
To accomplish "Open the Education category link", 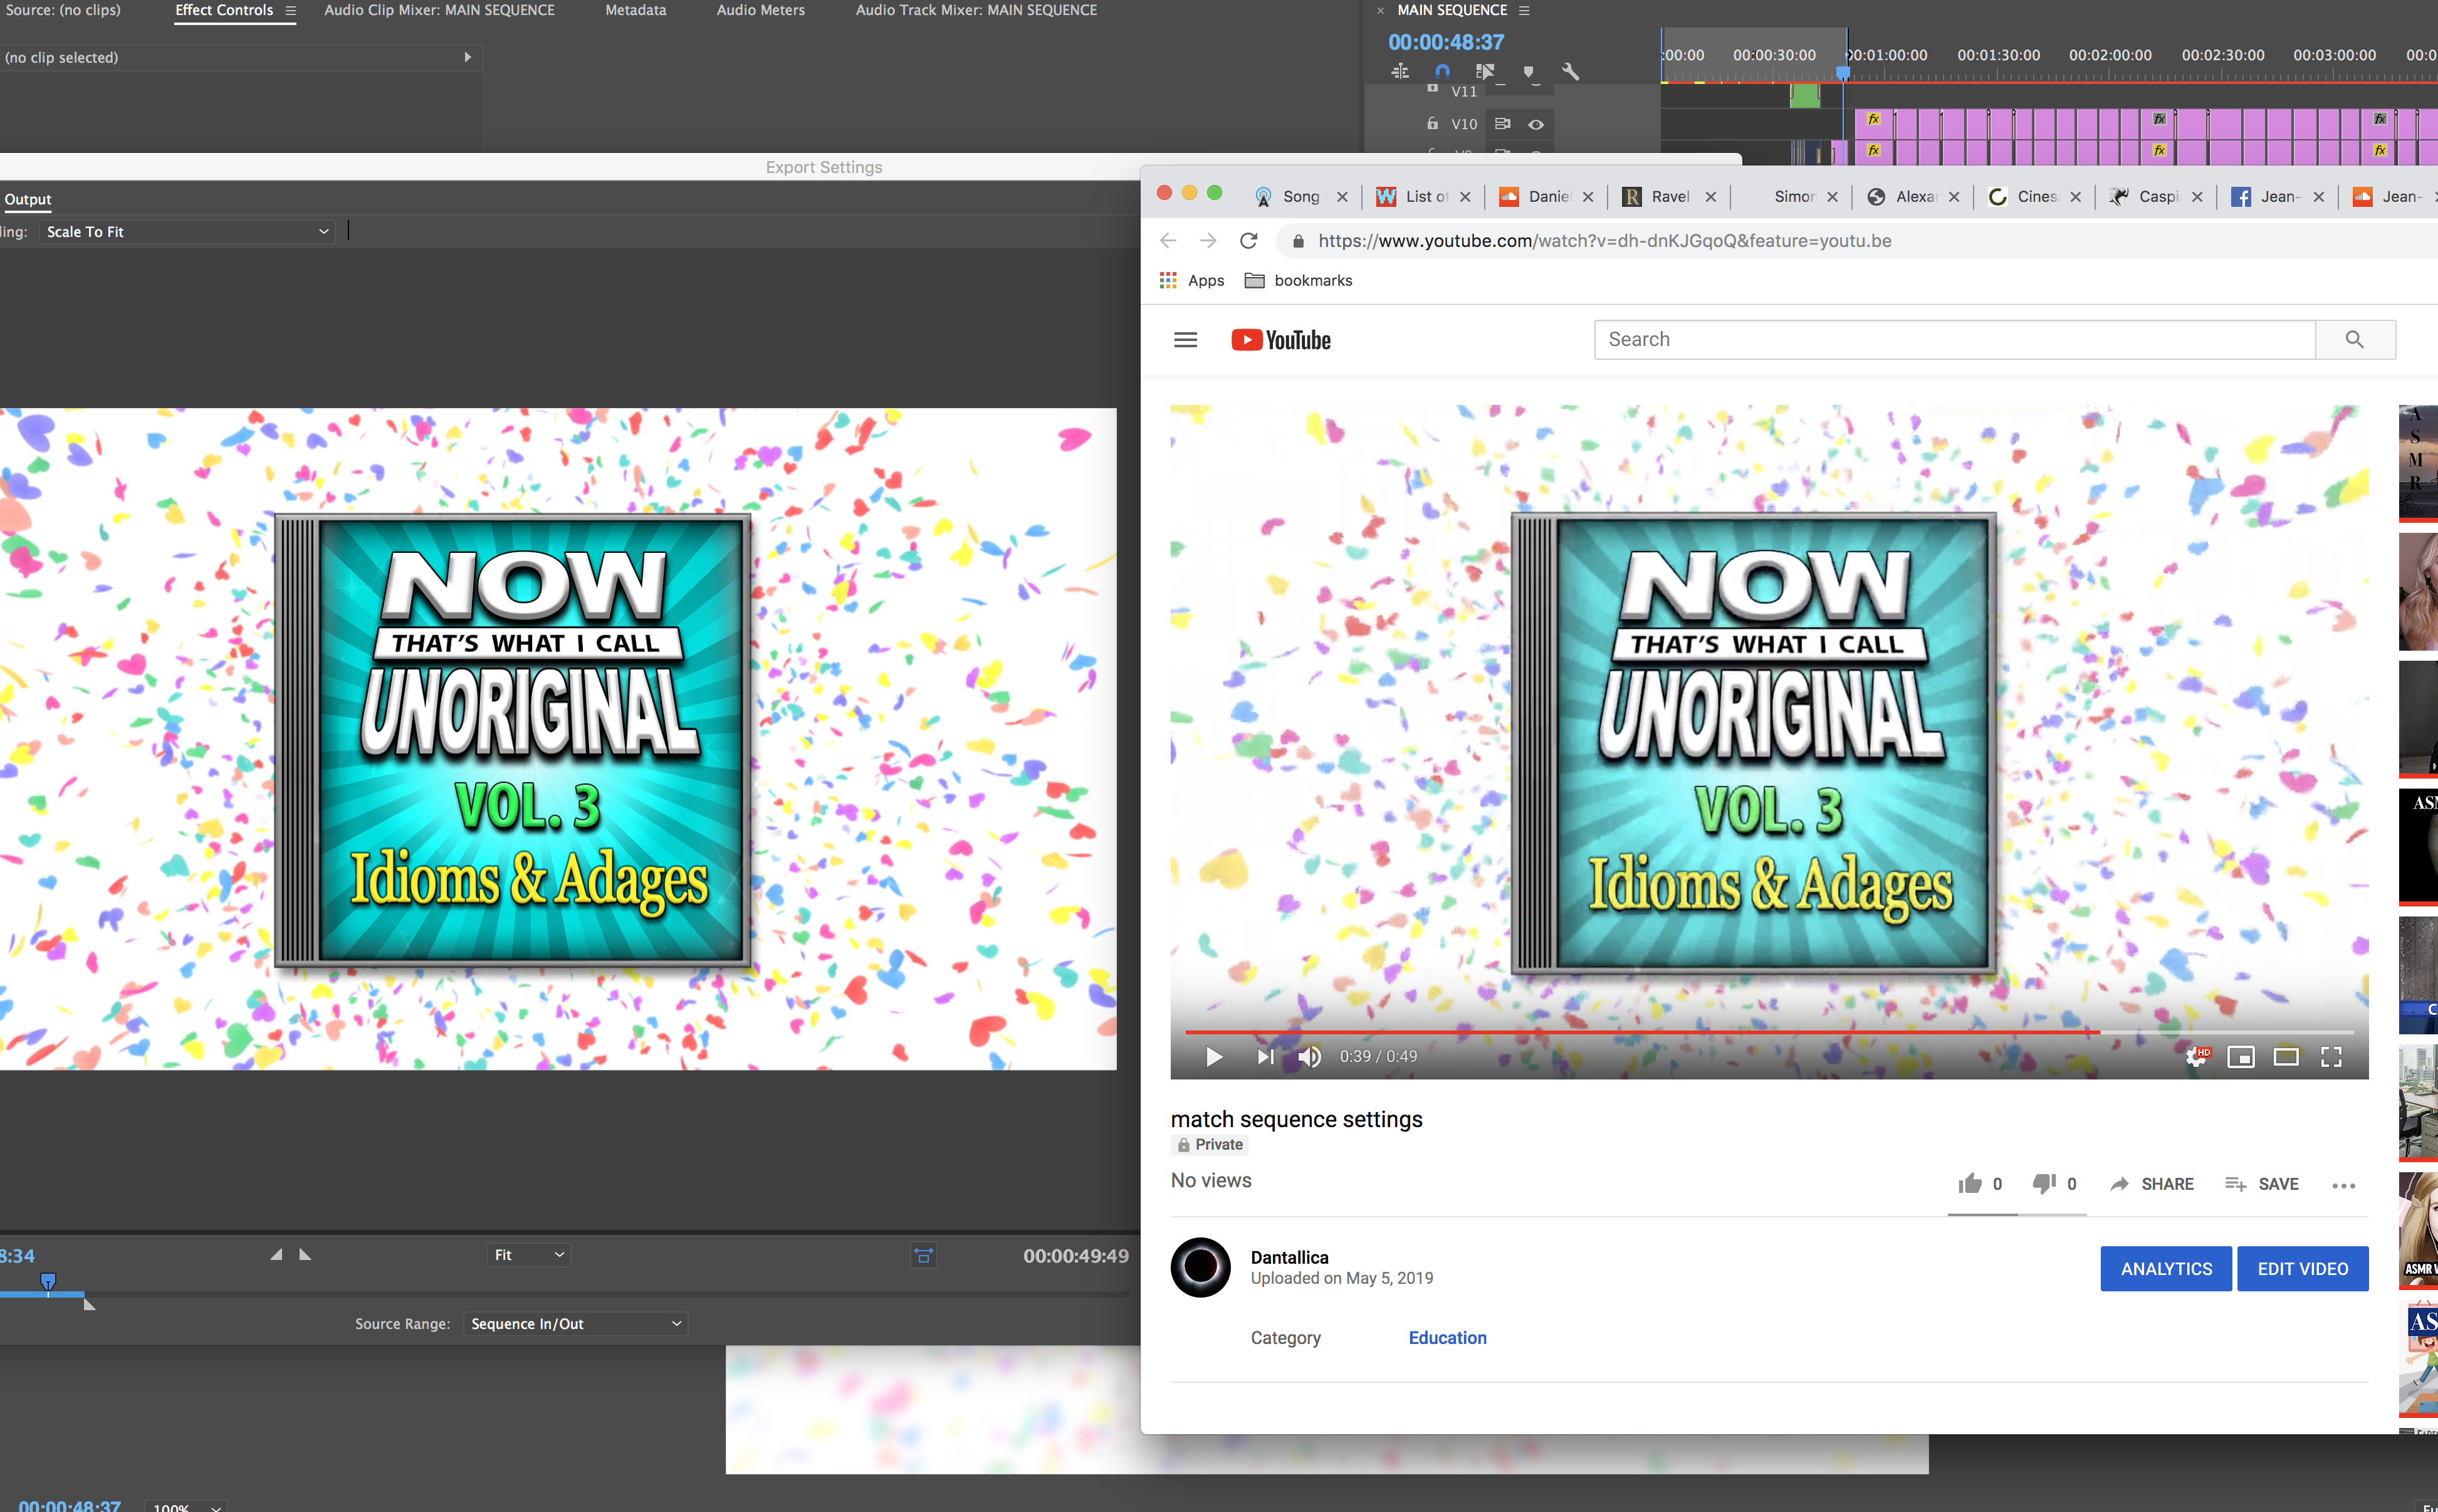I will tap(1447, 1337).
